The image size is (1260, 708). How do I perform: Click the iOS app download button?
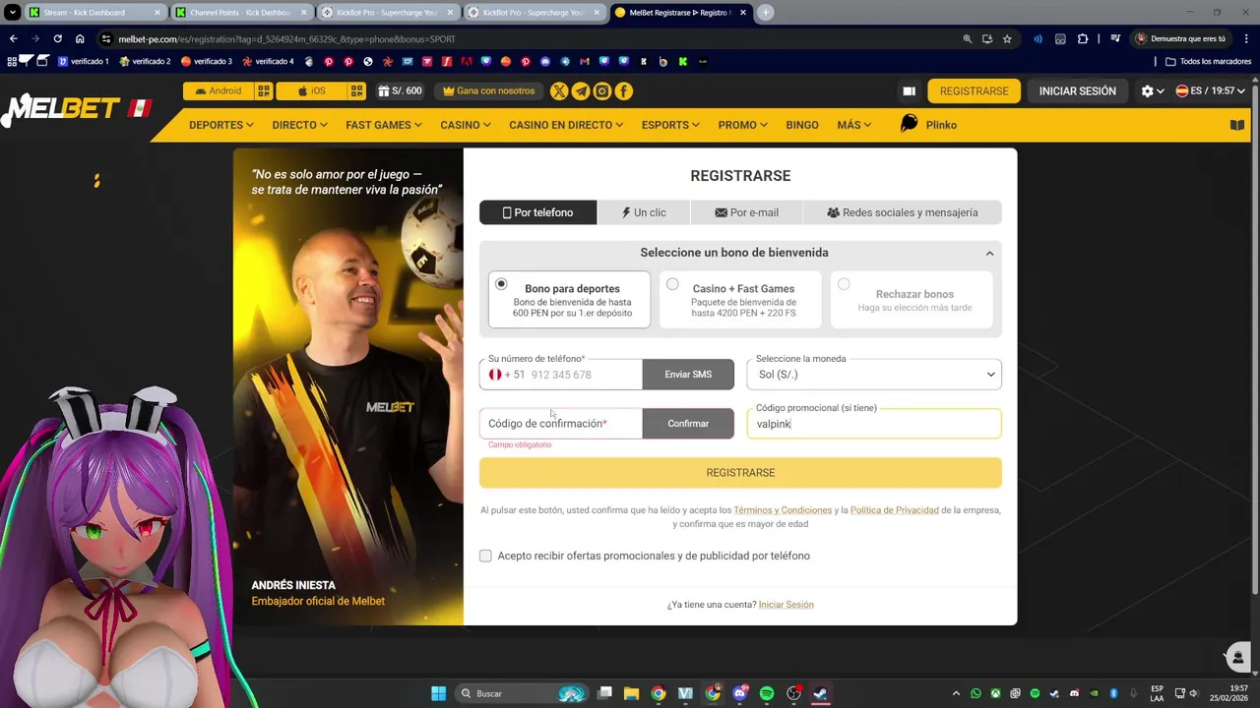tap(311, 90)
